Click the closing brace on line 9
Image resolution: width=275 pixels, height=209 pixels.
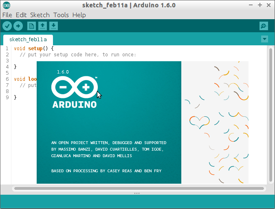click(15, 97)
